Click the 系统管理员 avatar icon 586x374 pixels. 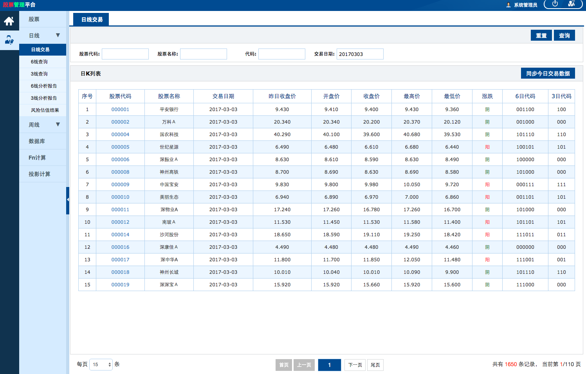pyautogui.click(x=508, y=5)
